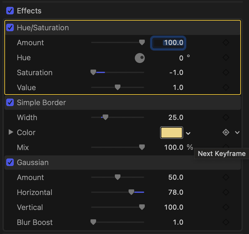Add keyframe for the Hue parameter
The width and height of the screenshot is (249, 234).
pos(226,58)
